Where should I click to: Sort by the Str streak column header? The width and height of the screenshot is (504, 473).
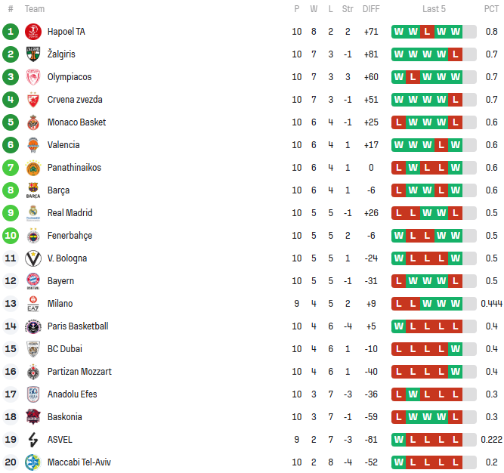(348, 9)
